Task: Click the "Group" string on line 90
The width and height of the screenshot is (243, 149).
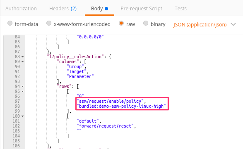Action: coord(75,66)
